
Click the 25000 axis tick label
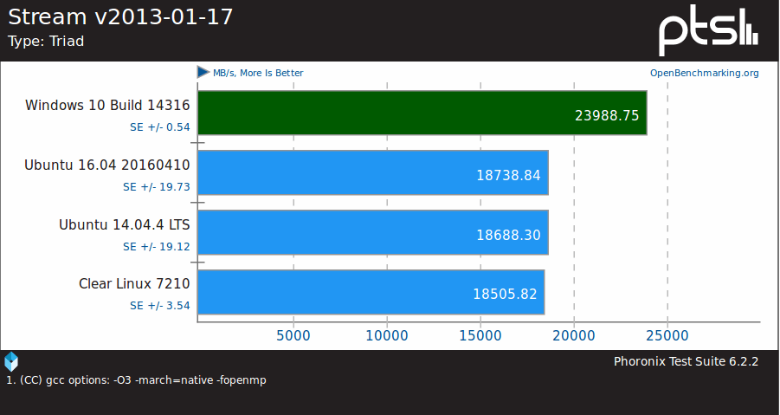[667, 336]
